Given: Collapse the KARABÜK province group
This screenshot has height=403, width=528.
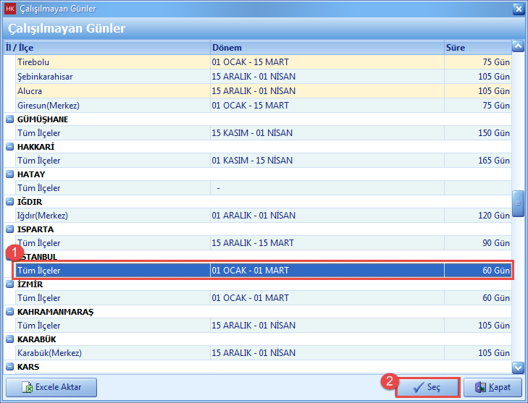Looking at the screenshot, I should 10,339.
